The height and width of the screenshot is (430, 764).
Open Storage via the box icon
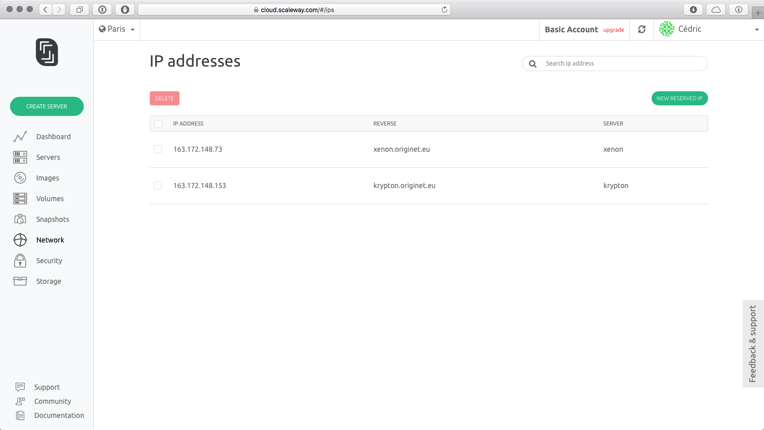(x=20, y=281)
